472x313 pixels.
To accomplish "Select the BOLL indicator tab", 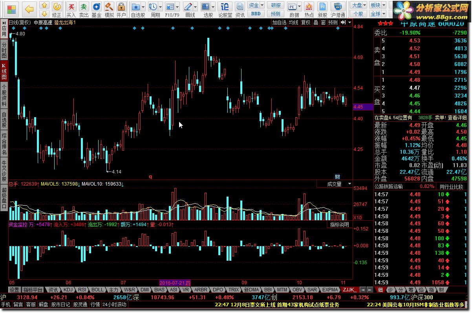I will [97, 289].
